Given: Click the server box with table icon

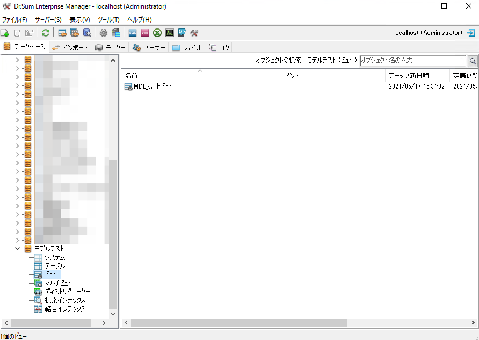Looking at the screenshot, I should coord(116,33).
